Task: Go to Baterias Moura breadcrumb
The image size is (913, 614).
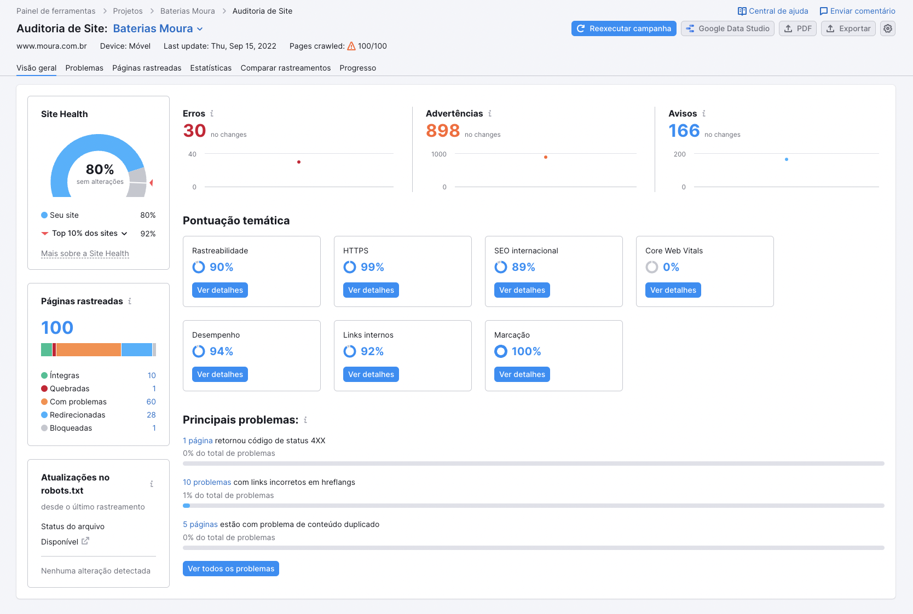Action: point(188,11)
